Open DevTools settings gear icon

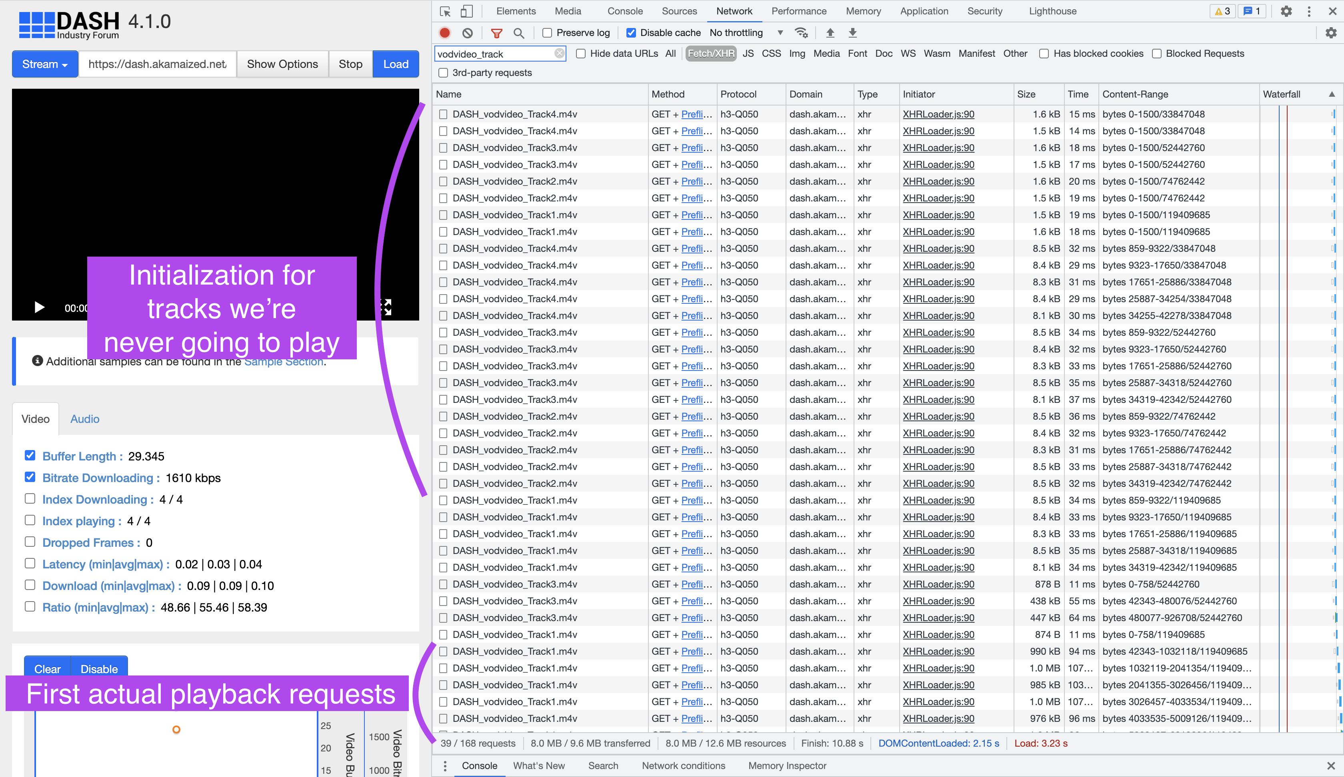pyautogui.click(x=1286, y=11)
